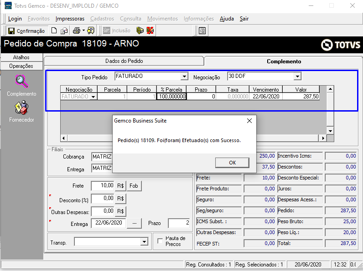
Task: Click the red-crossed delete items icon
Action: coord(150,31)
